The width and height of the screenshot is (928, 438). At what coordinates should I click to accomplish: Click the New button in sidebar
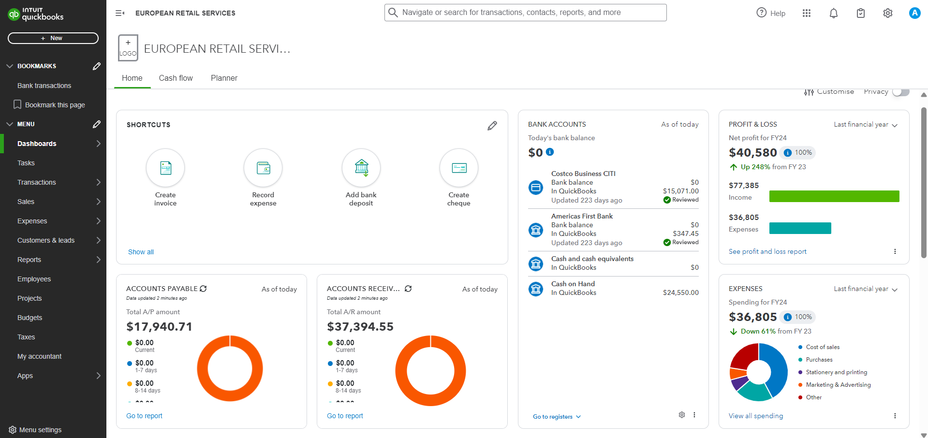53,38
